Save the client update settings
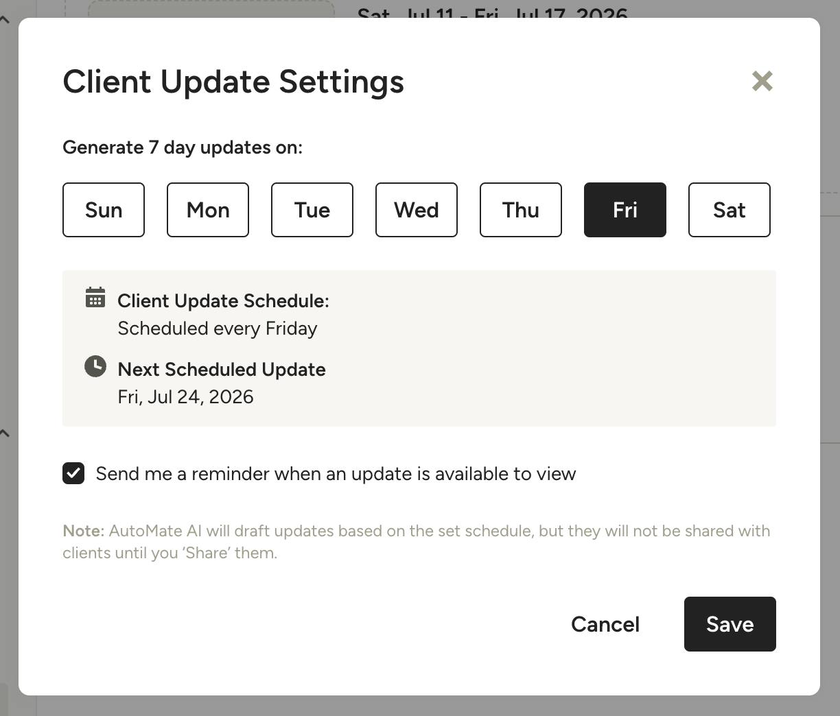 click(730, 624)
